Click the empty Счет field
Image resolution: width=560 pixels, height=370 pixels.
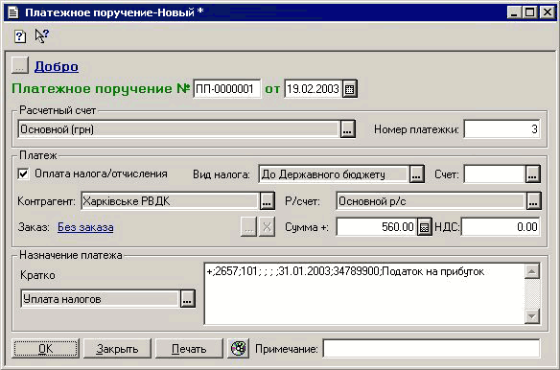point(494,174)
